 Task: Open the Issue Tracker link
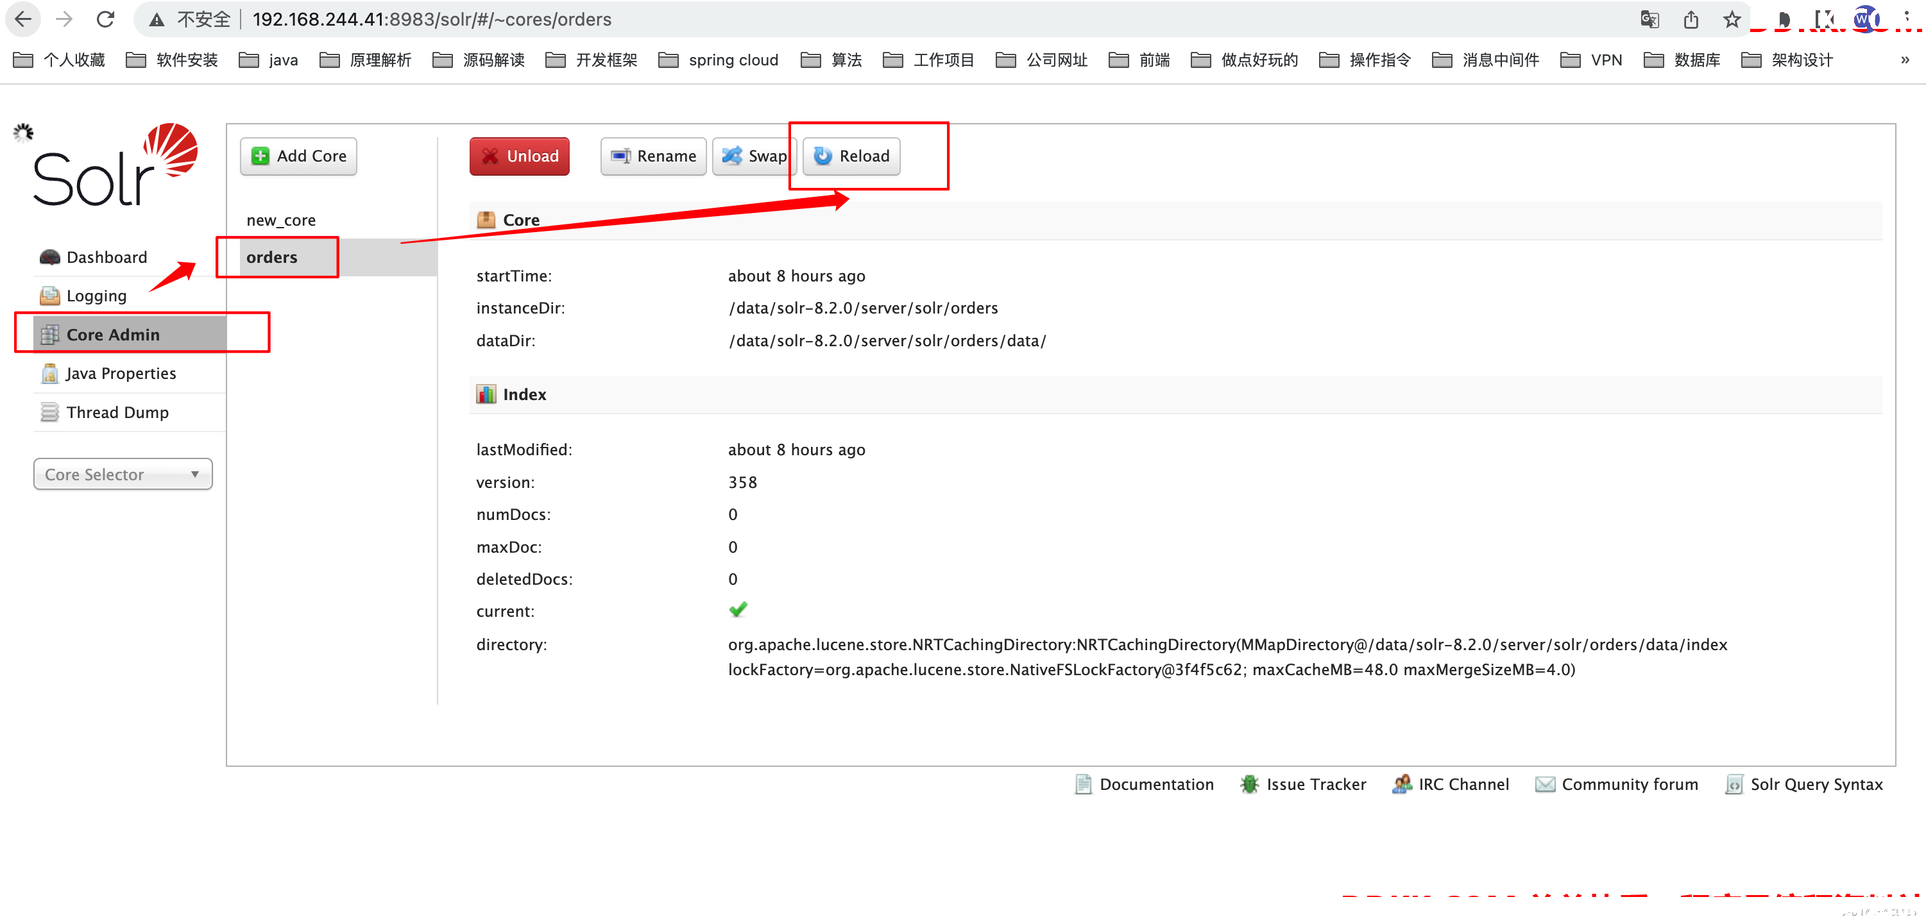point(1303,785)
